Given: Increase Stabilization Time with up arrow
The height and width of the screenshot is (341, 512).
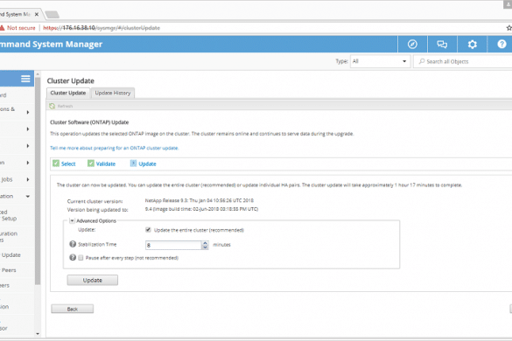Looking at the screenshot, I should point(205,243).
